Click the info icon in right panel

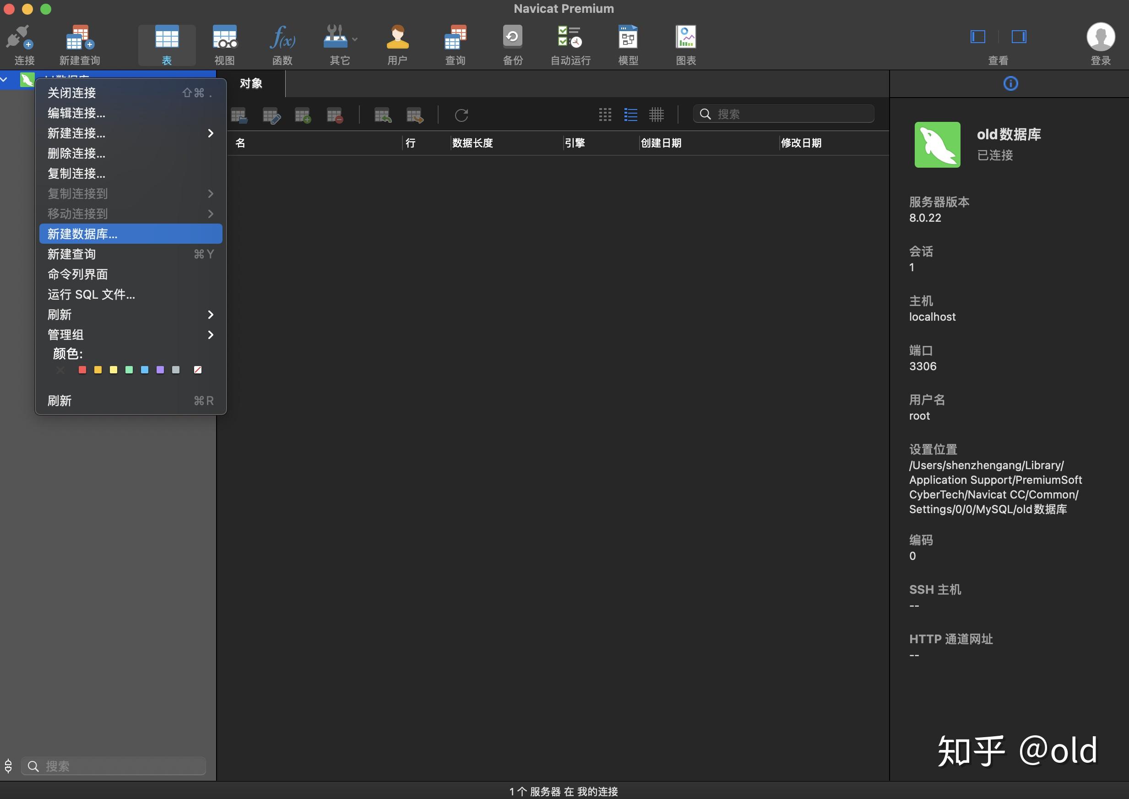1010,84
